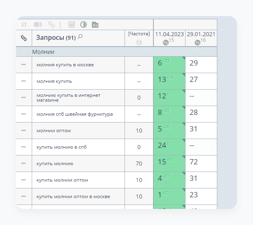Click the chain link column header icon
Image resolution: width=253 pixels, height=225 pixels.
24,38
